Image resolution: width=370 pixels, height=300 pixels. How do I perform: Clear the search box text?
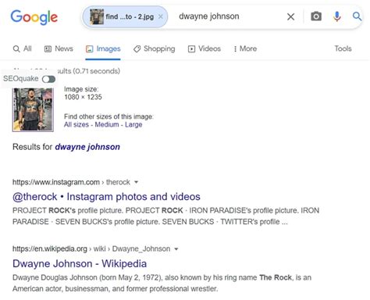[290, 17]
